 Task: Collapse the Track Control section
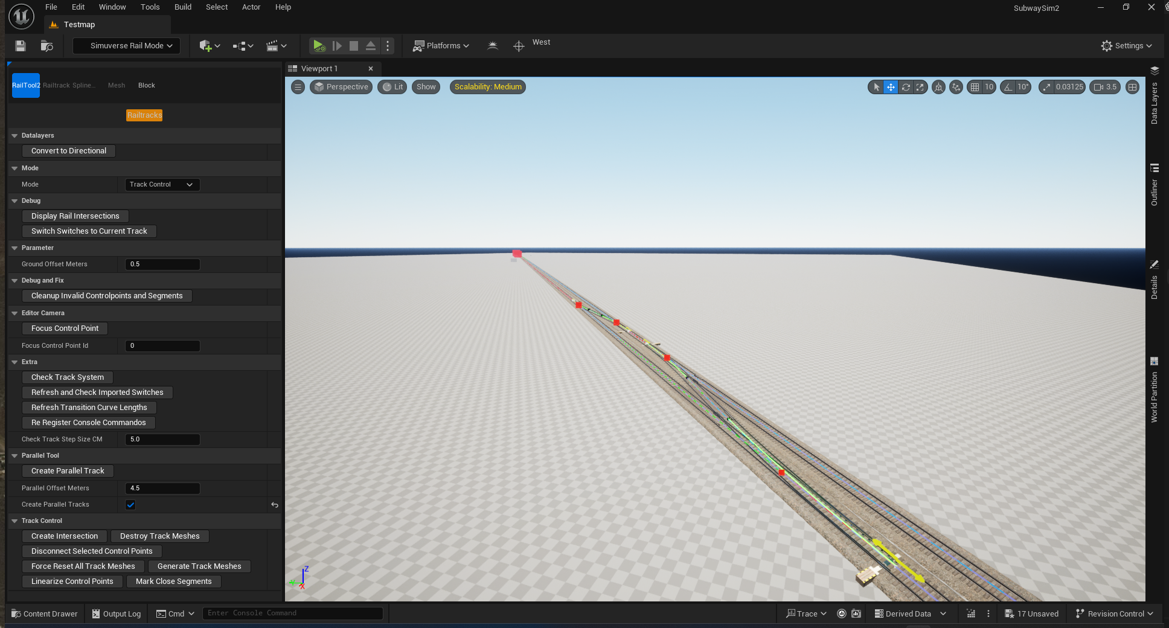(14, 521)
